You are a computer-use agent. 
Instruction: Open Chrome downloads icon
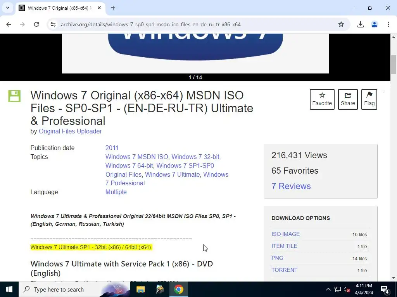[360, 24]
